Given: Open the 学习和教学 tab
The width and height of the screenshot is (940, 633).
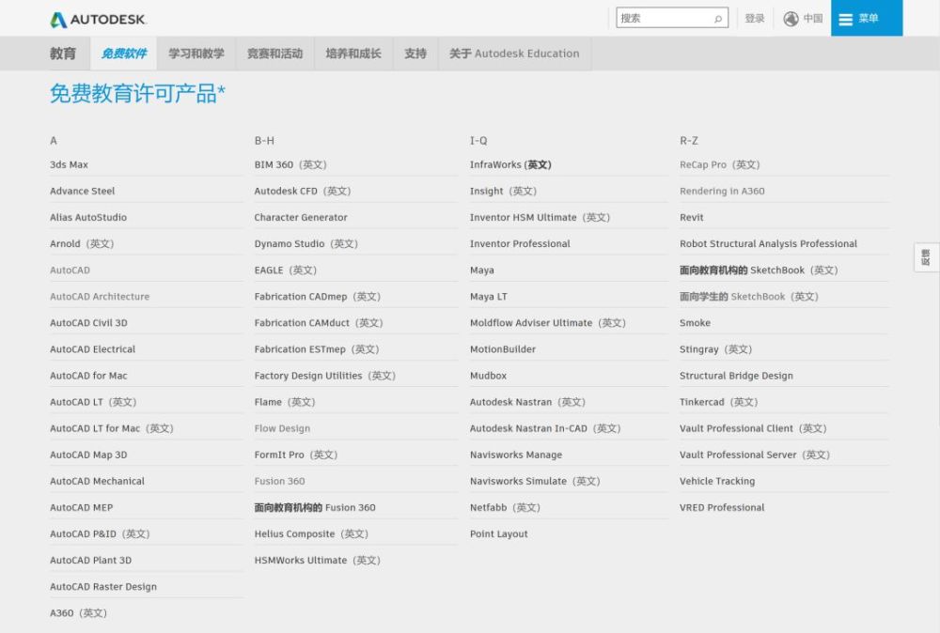Looking at the screenshot, I should 196,54.
